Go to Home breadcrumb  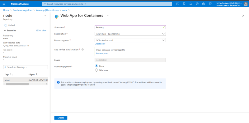click(6, 10)
